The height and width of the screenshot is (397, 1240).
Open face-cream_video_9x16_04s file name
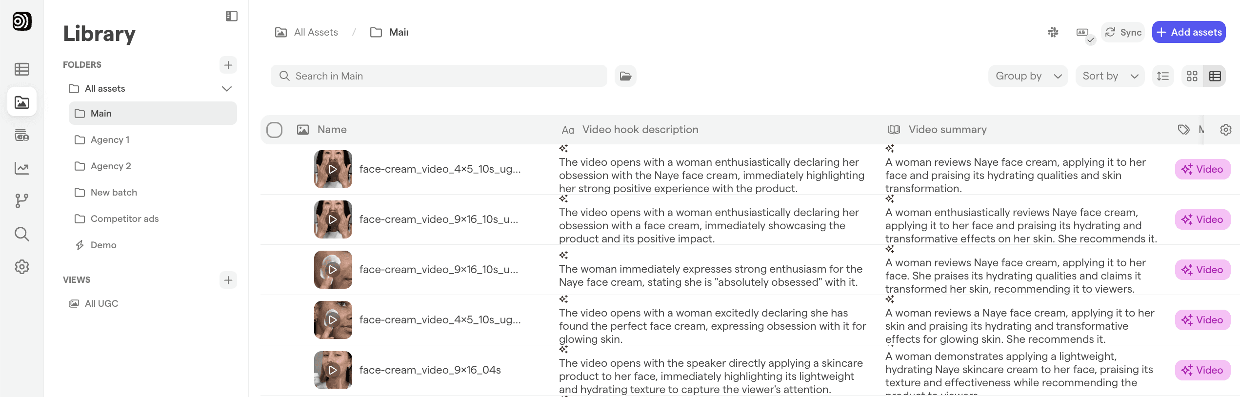point(430,370)
